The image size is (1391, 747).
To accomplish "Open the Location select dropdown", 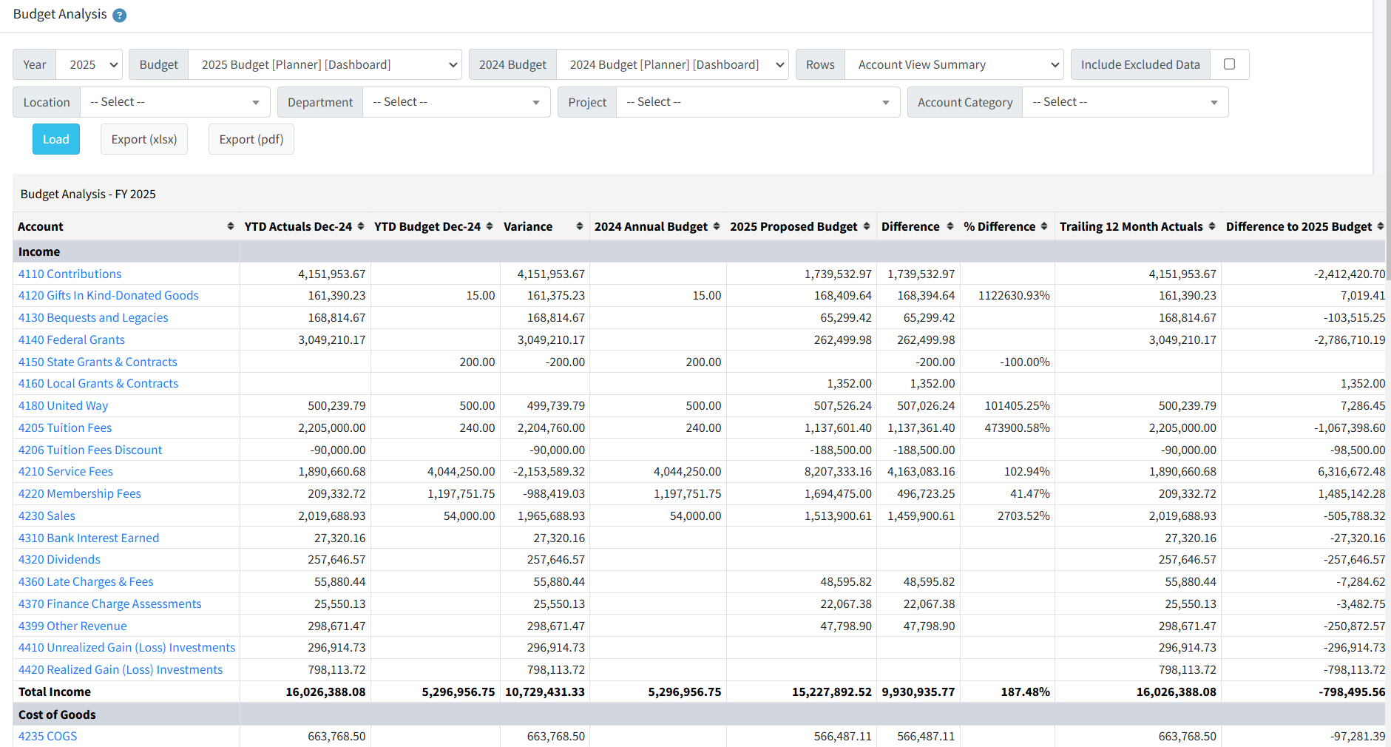I will (175, 102).
